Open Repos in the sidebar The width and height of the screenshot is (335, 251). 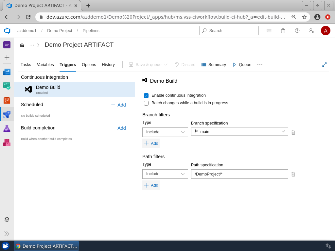coord(7,100)
